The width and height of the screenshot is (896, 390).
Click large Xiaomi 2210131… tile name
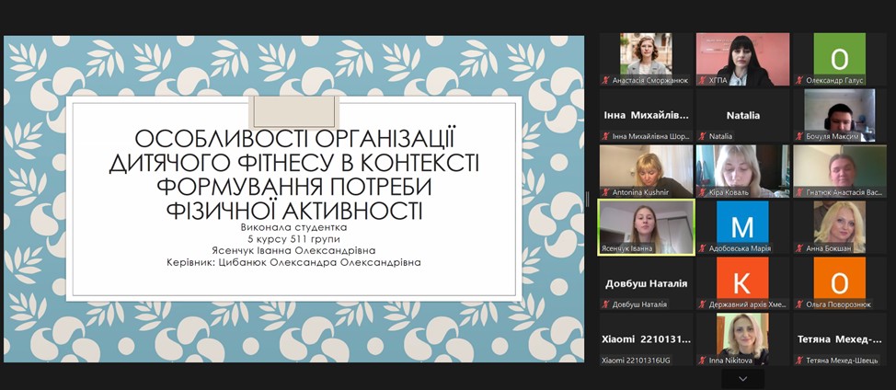coord(647,339)
